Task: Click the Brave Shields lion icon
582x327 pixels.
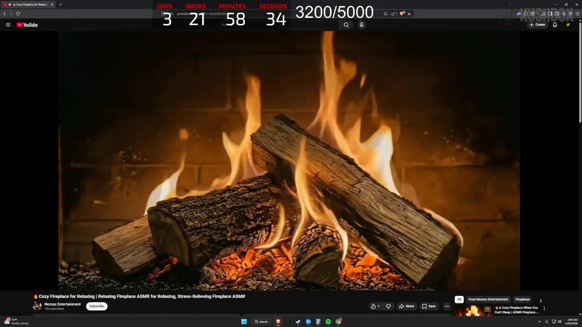Action: (x=402, y=14)
